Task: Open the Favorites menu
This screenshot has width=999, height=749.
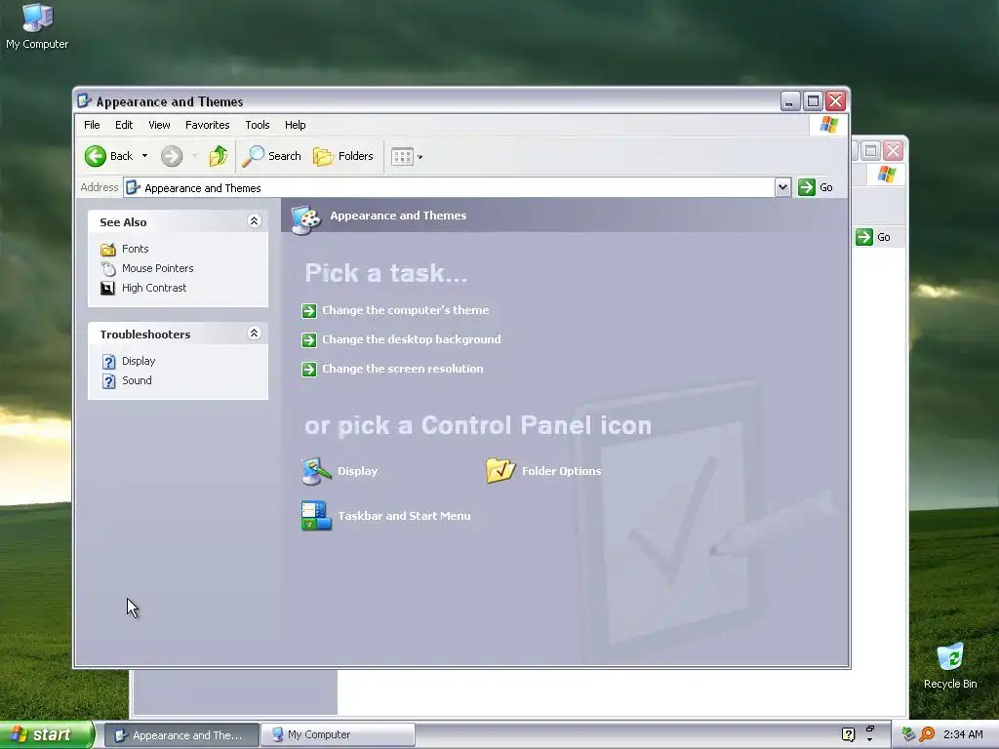Action: tap(207, 125)
